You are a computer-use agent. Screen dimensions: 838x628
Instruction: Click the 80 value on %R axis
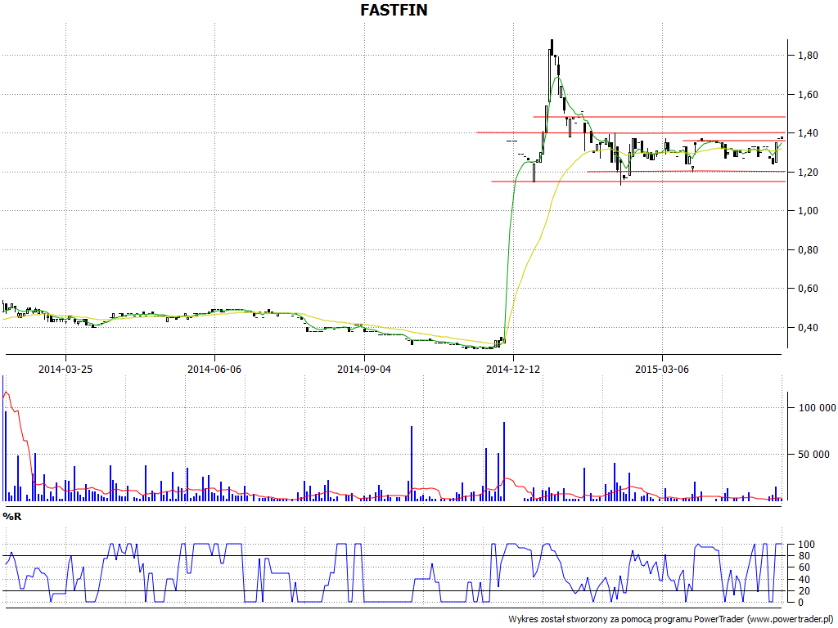[804, 556]
